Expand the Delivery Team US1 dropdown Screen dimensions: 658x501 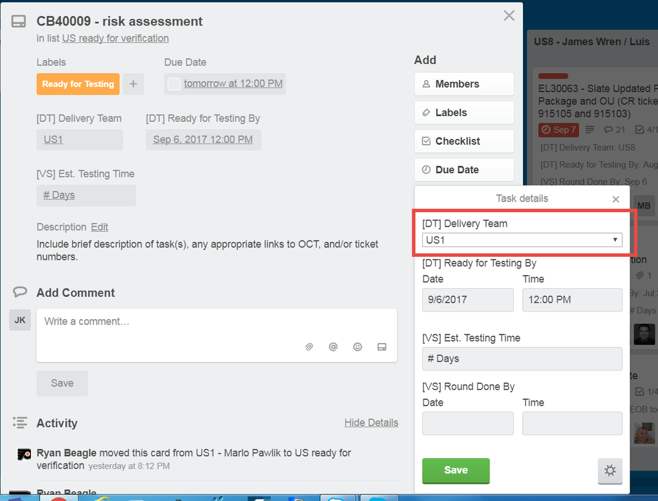coord(522,240)
